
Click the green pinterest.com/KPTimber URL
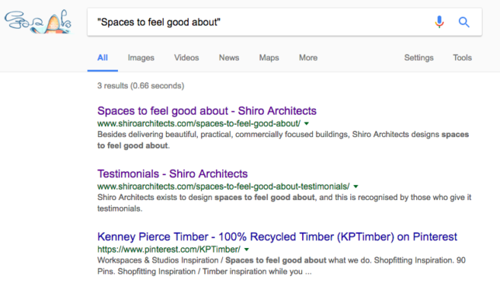coord(168,250)
